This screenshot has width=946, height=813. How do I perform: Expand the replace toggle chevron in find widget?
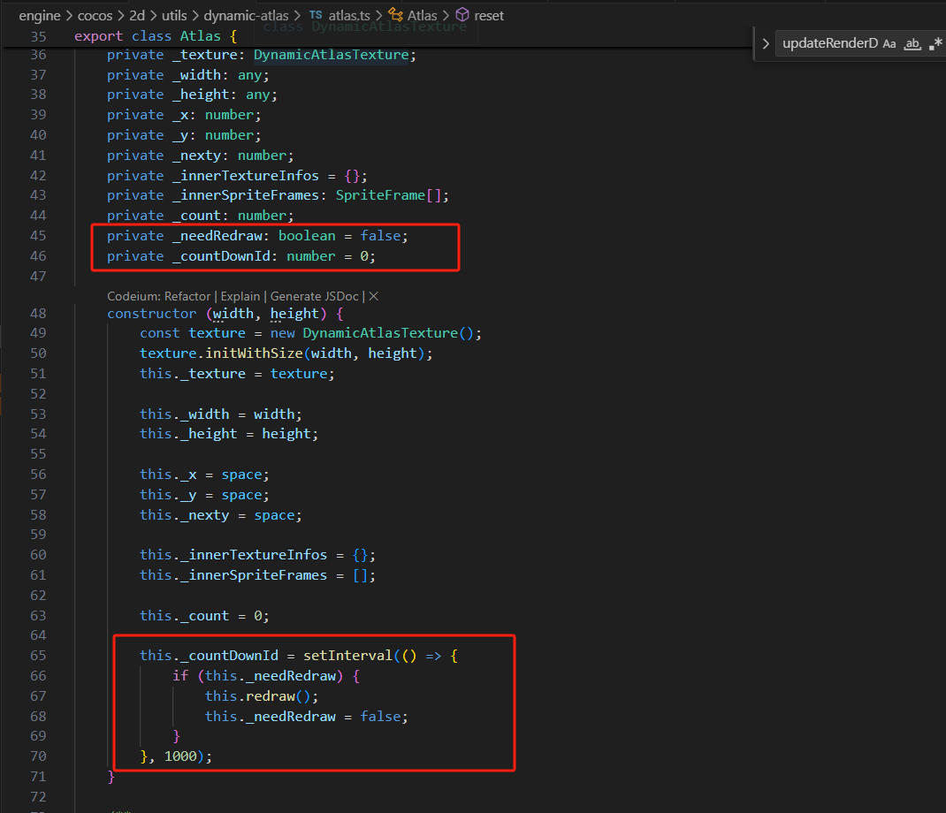[x=765, y=43]
